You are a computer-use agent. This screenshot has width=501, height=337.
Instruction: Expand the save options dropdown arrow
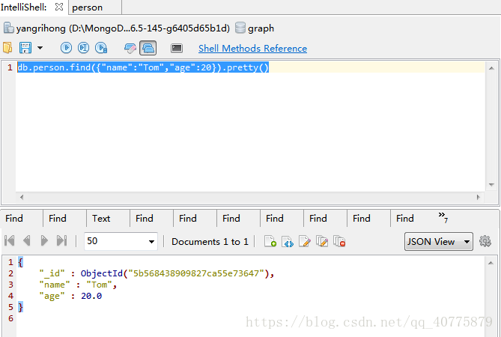click(40, 48)
